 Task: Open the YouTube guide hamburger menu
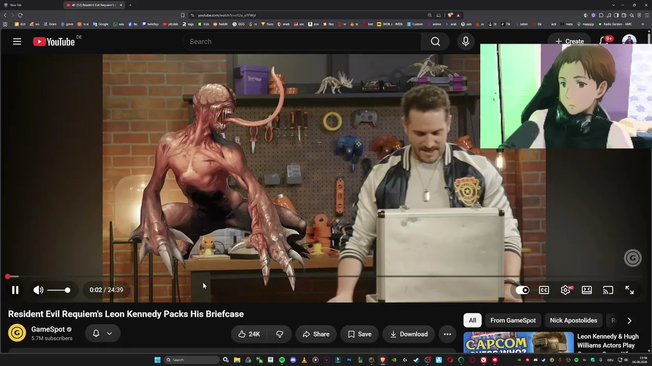tap(17, 42)
